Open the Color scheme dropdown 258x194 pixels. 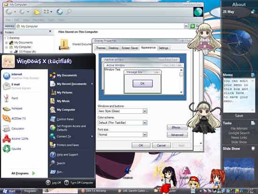[144, 123]
